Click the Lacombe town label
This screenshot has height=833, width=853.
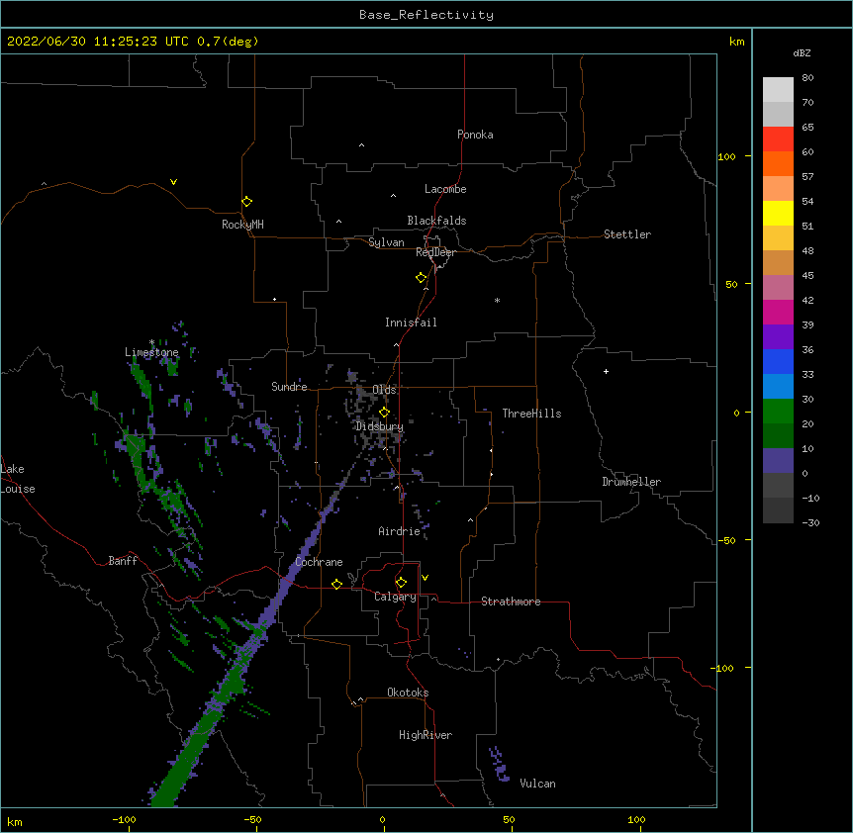pos(445,189)
